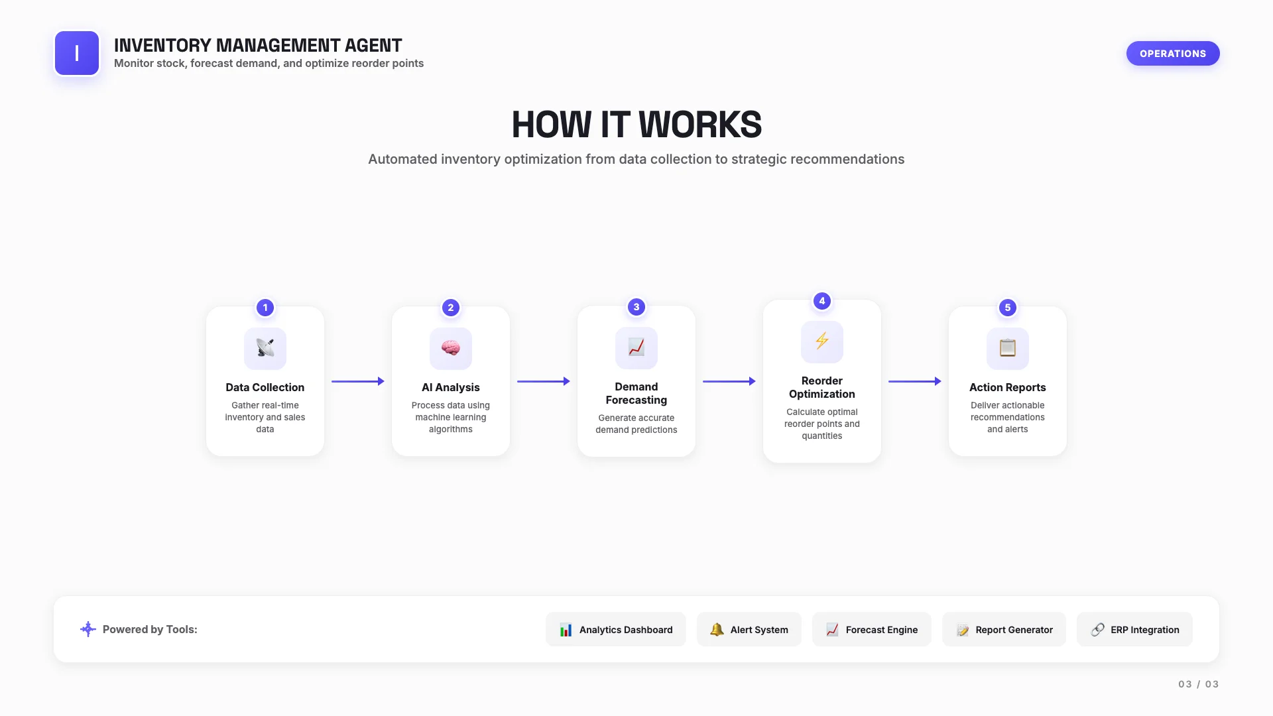Click the lightning bolt Reorder Optimization icon
The height and width of the screenshot is (716, 1273).
point(822,341)
